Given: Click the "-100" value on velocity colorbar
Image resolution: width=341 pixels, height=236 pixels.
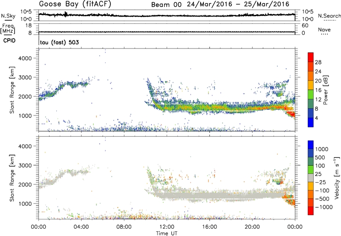Looking at the screenshot, I should (x=322, y=190).
